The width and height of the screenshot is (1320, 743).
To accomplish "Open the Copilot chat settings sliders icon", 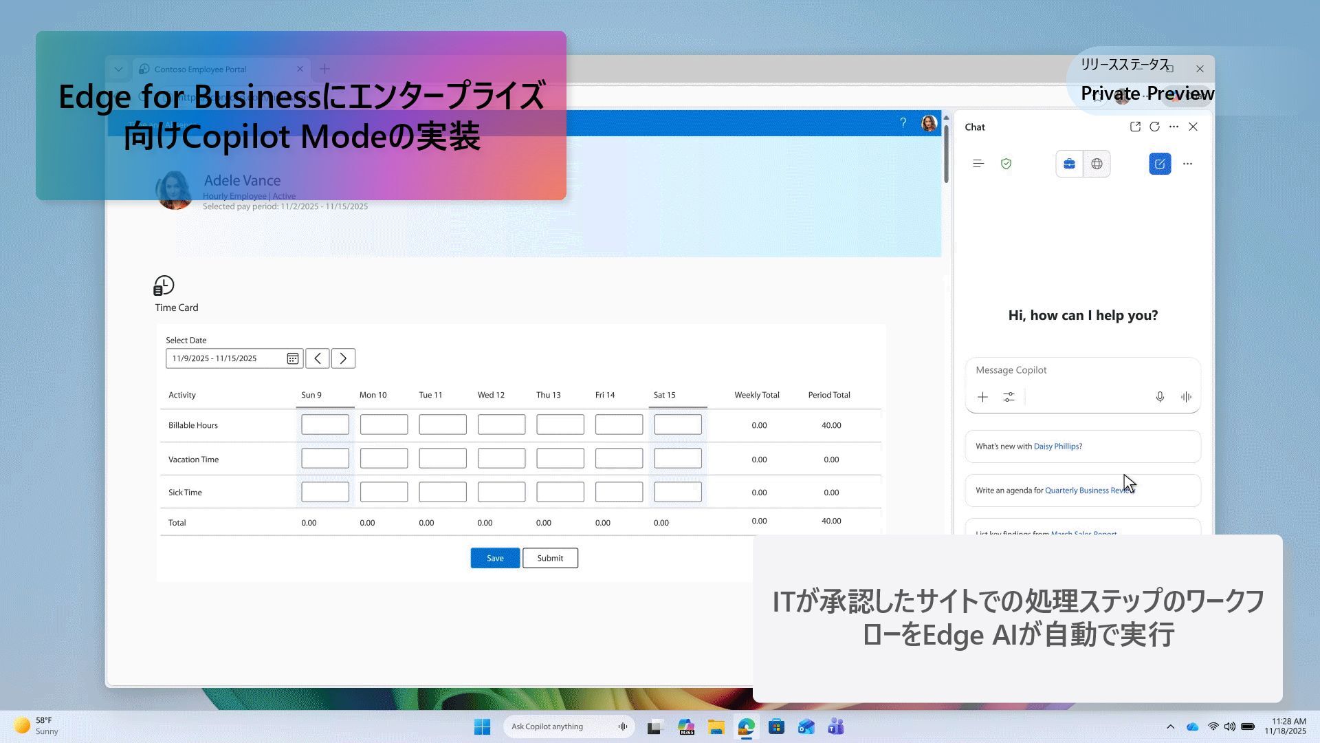I will (1009, 397).
